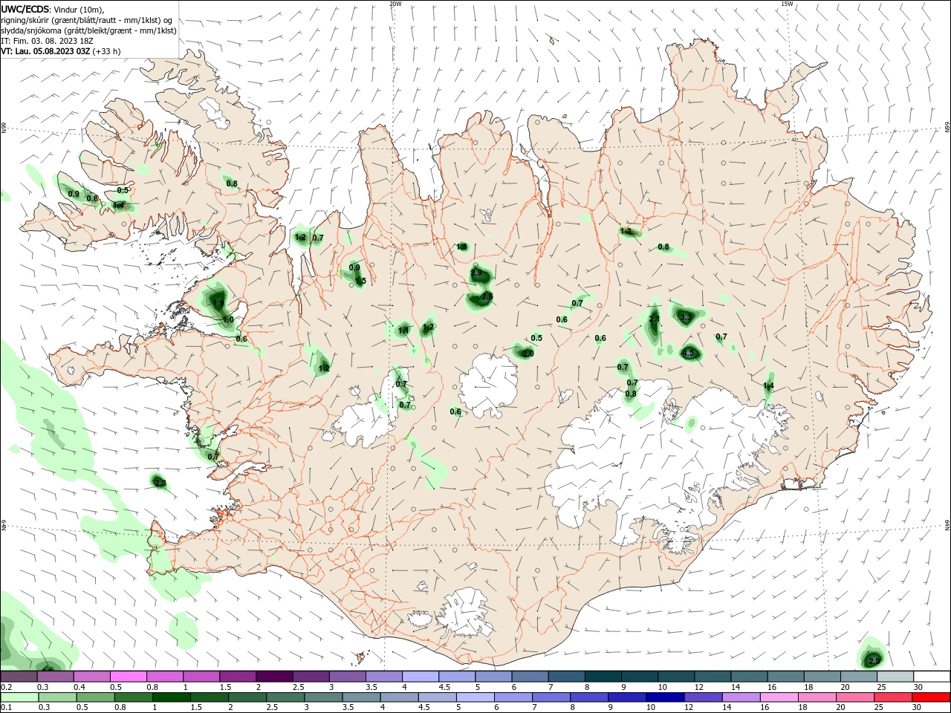Click the '0.2' label in the top legend row
Viewport: 951px width, 713px height.
(x=6, y=687)
